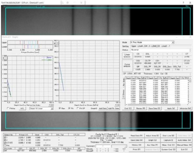194x153 pixels.
Task: Enable the Fit CP checkbox
Action: [x=78, y=108]
